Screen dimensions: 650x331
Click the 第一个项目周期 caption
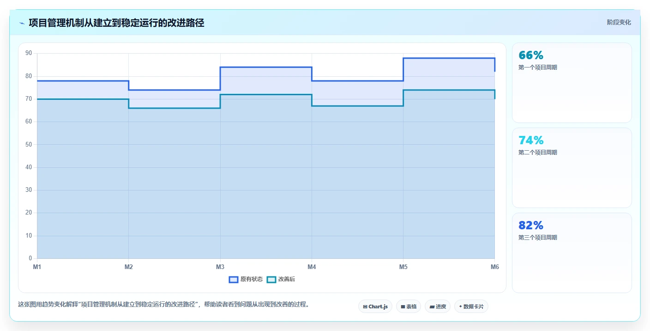pyautogui.click(x=538, y=67)
